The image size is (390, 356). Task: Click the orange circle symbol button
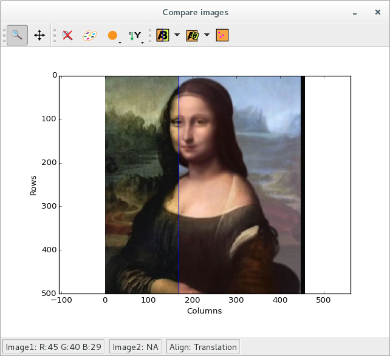112,35
